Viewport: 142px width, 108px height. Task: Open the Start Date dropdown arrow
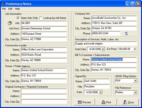coord(103,49)
